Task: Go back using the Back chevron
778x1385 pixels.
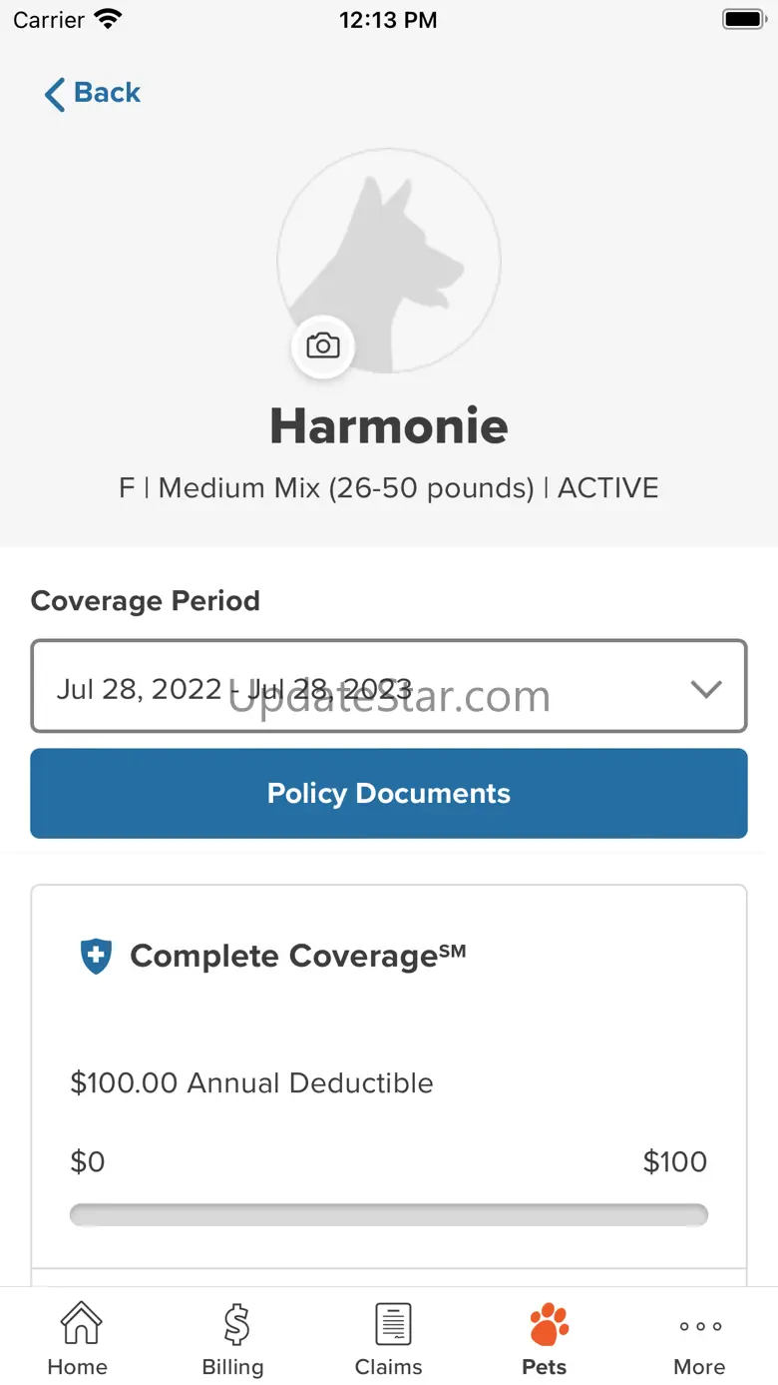Action: click(x=55, y=94)
